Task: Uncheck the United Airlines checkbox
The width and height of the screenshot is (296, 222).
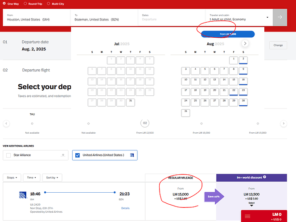Action: 78,155
